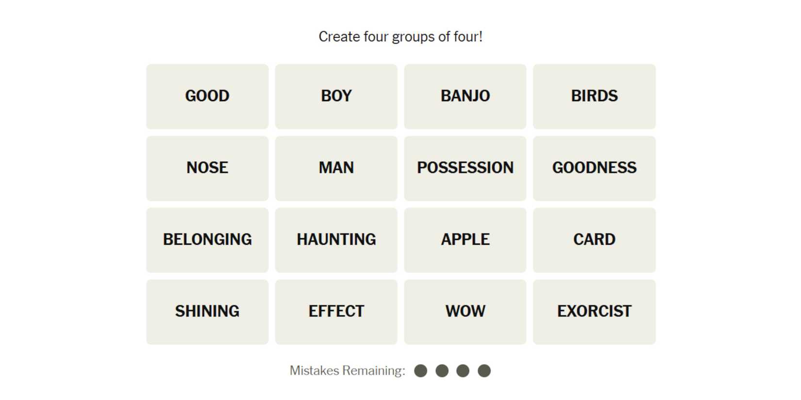Tap the NOSE word tile
Viewport: 801px width, 400px height.
pos(207,168)
